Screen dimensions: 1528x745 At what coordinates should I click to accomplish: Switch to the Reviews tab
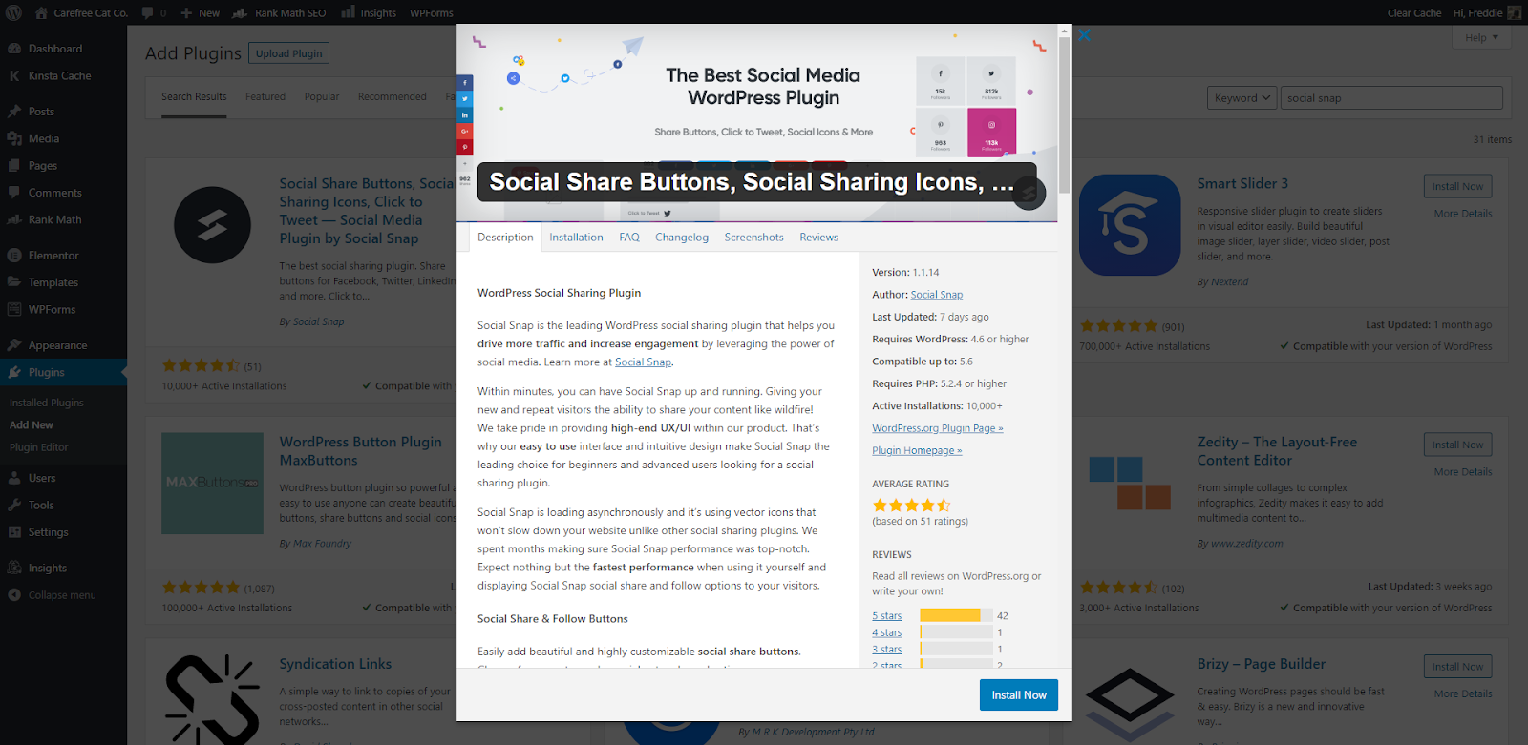point(818,238)
